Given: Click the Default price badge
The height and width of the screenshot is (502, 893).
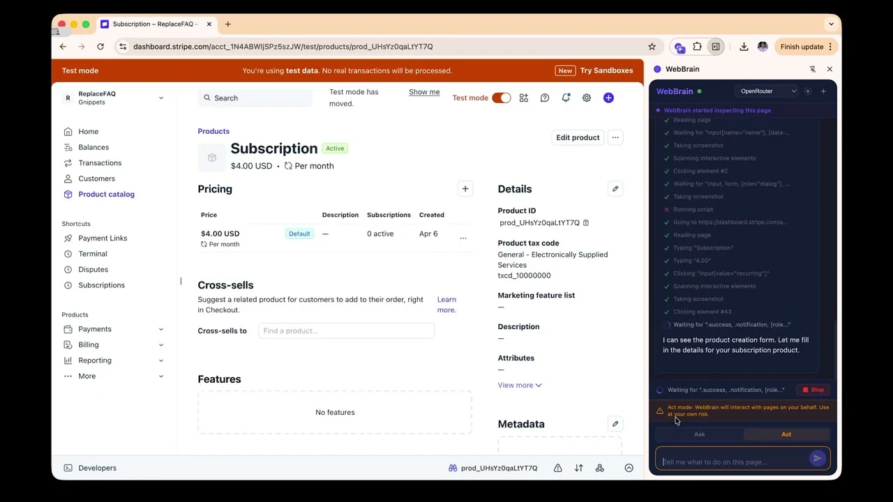Looking at the screenshot, I should [299, 234].
